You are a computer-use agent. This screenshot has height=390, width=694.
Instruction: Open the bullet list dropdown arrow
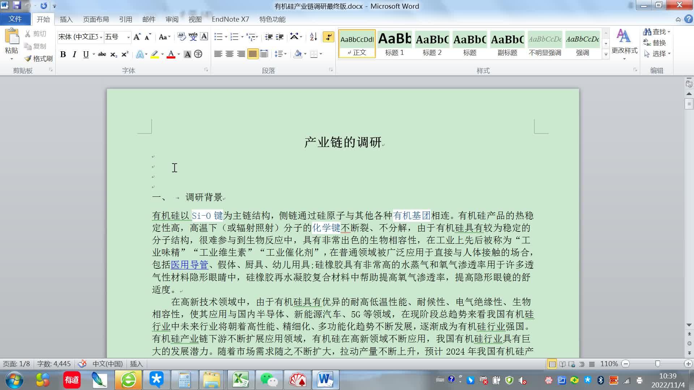226,37
